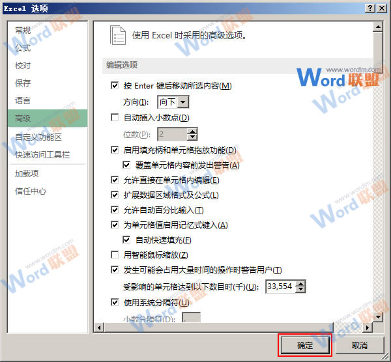
Task: Select the 高级 category
Action: [x=48, y=118]
